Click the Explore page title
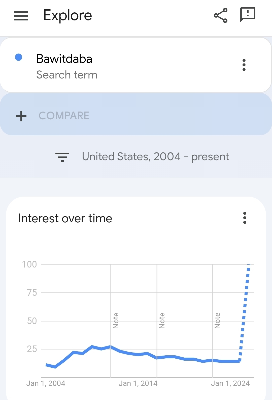 [67, 16]
